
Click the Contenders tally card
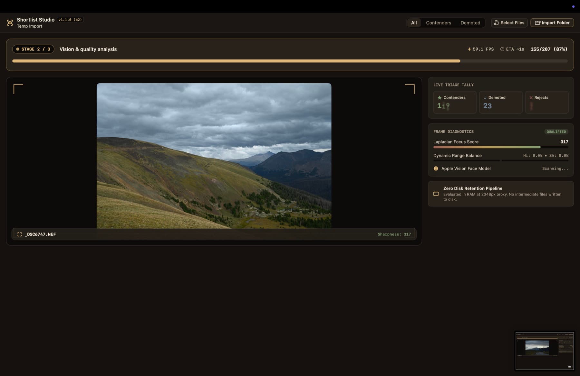tap(455, 102)
